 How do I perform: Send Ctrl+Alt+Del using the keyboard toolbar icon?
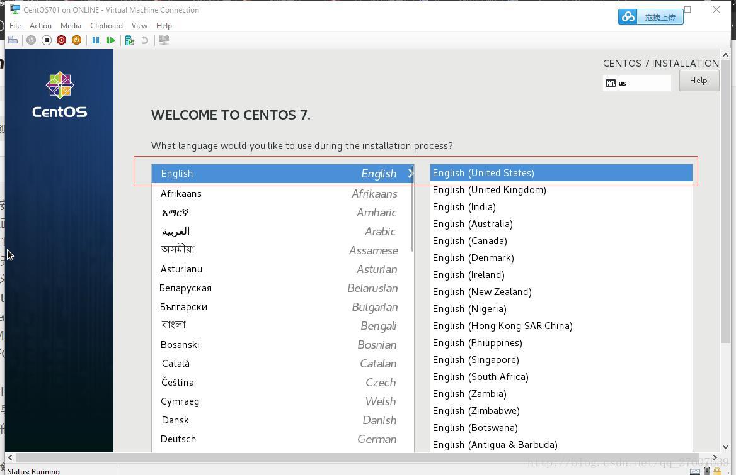coord(13,40)
